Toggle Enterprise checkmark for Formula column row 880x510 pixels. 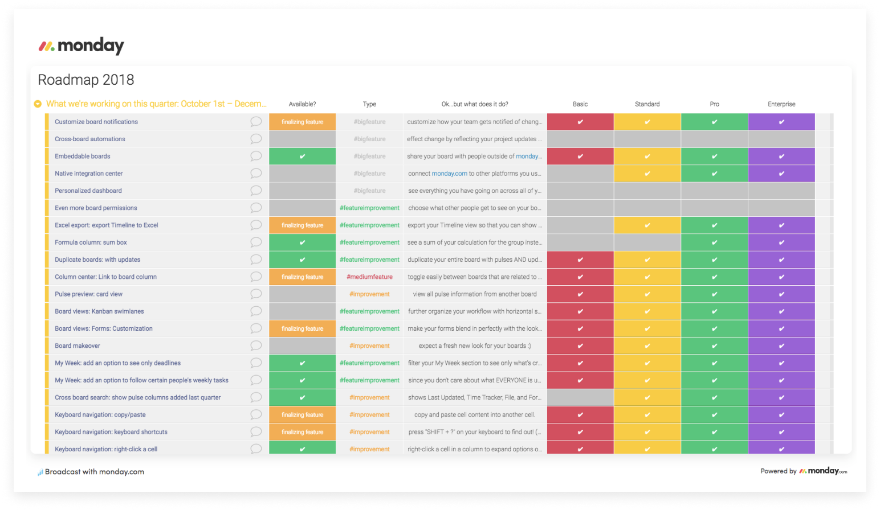781,242
